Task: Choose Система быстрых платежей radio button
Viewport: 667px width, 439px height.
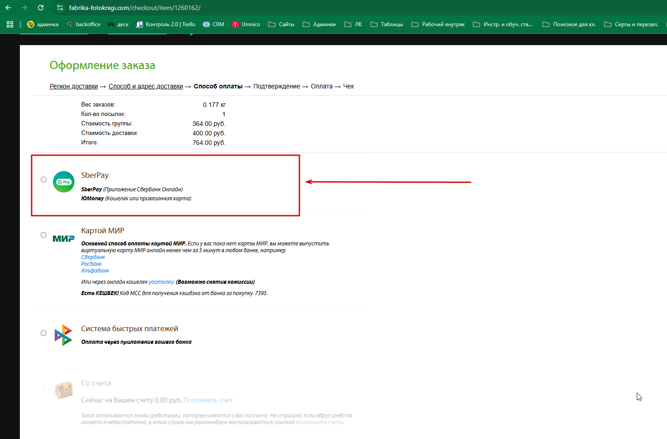Action: [x=43, y=333]
